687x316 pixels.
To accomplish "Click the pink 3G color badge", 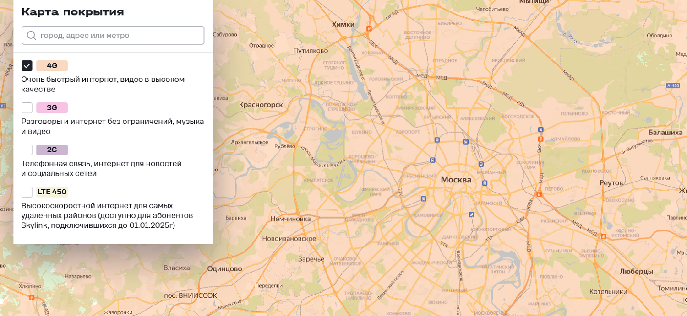I will pyautogui.click(x=52, y=108).
